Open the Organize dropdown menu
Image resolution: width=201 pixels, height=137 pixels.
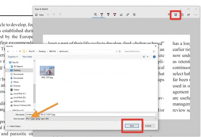(x=13, y=57)
